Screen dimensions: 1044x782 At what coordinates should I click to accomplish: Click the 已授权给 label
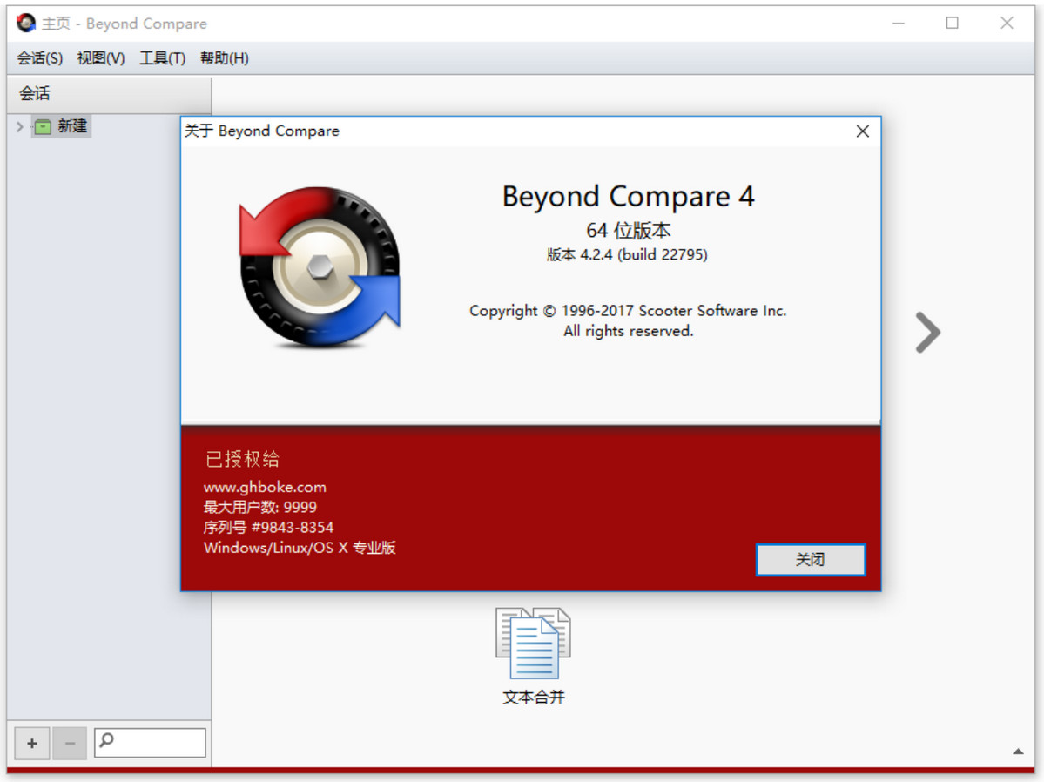point(242,459)
